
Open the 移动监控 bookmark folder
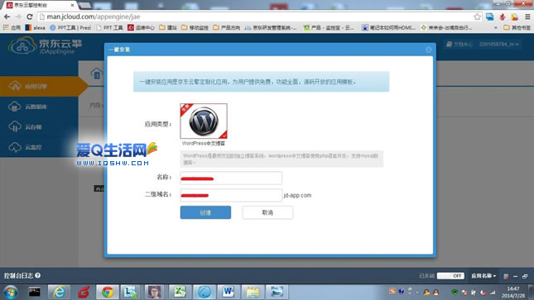[x=195, y=27]
